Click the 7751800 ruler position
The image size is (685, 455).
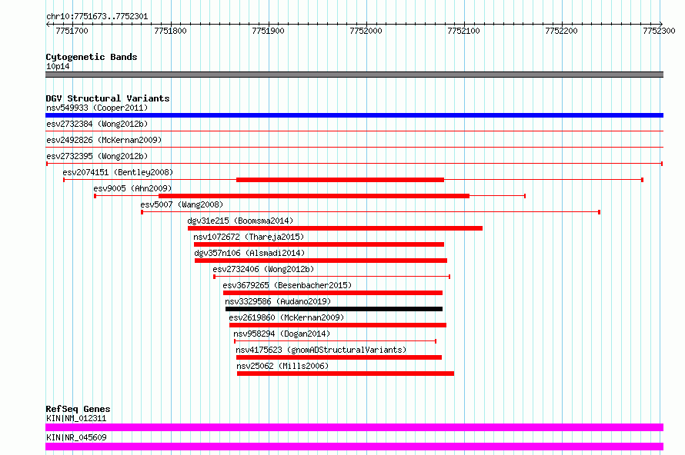[x=170, y=31]
